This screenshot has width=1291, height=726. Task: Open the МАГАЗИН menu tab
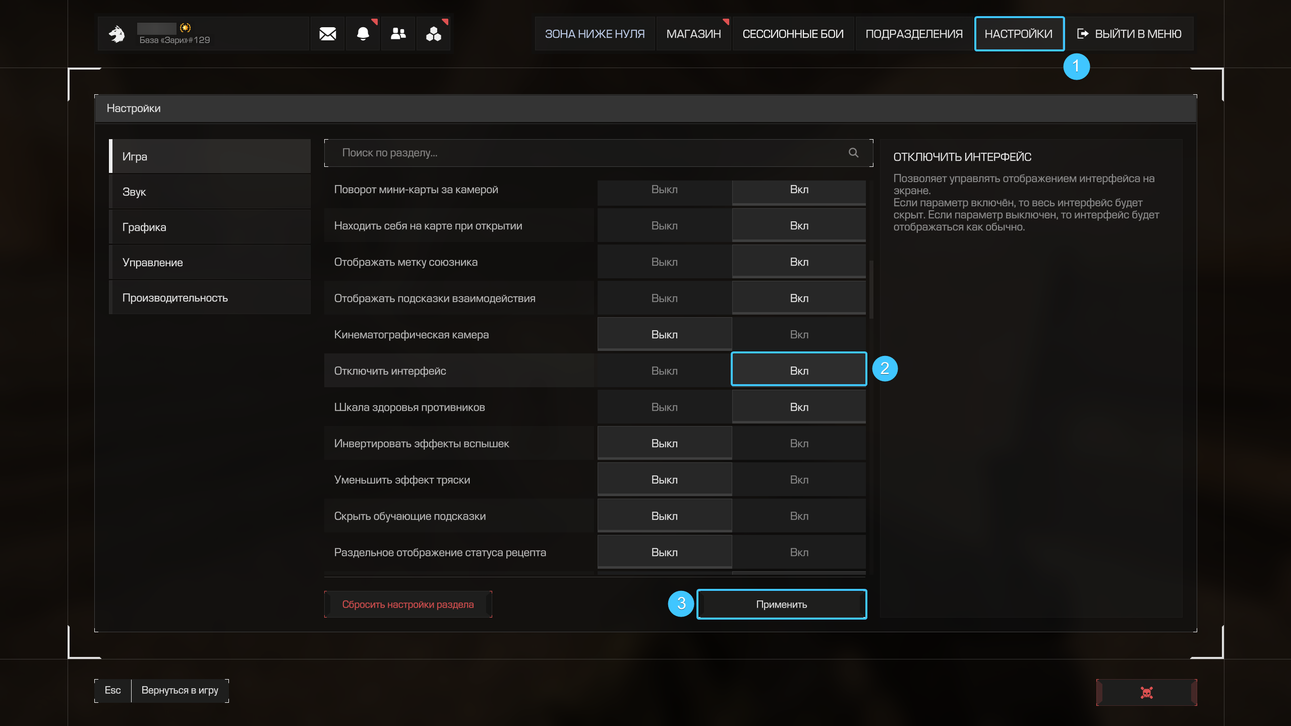point(693,34)
